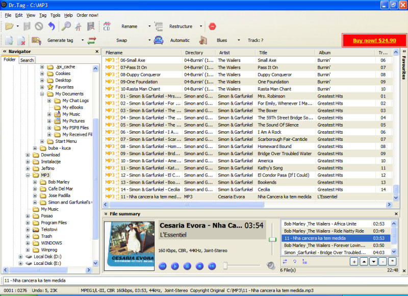This screenshot has height=296, width=408.
Task: Click the blue car Automatic icon
Action: (x=159, y=40)
